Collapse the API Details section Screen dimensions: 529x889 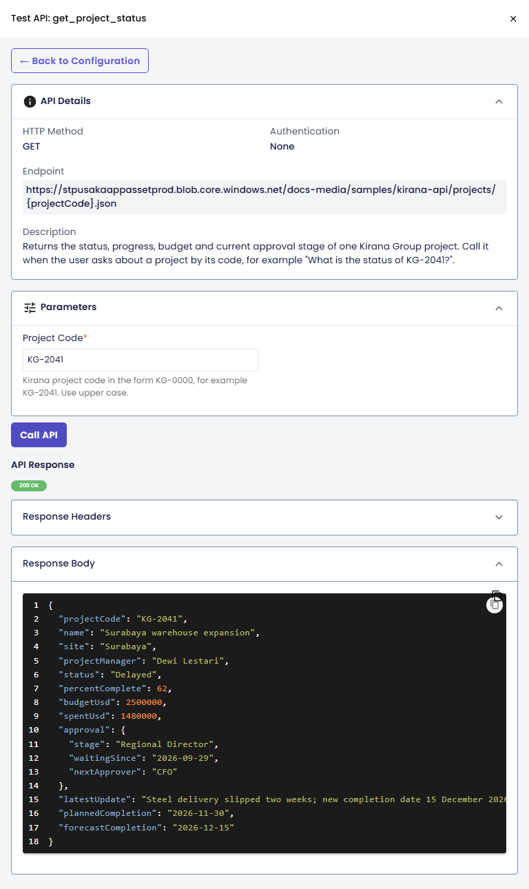click(499, 101)
